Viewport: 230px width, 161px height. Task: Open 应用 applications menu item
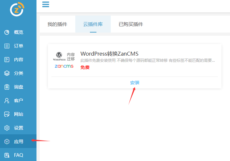18,141
